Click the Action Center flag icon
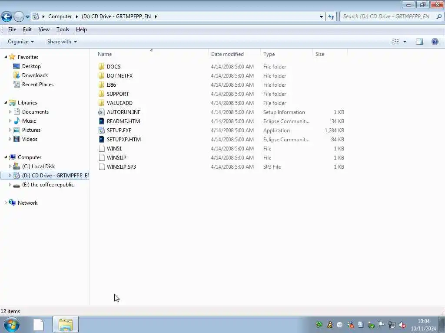The width and height of the screenshot is (445, 333). (x=382, y=325)
